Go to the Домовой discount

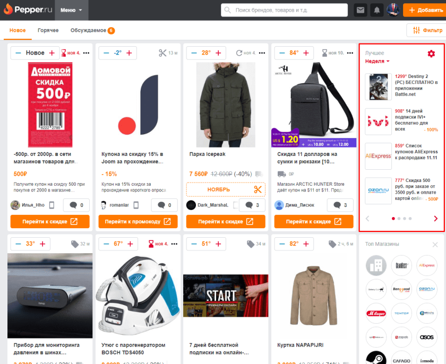coord(50,221)
